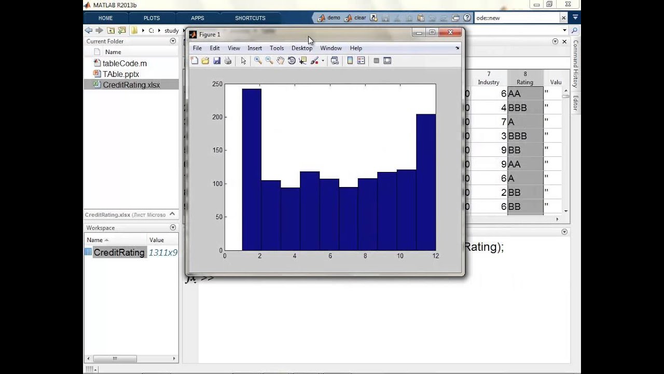Screen dimensions: 664x374
Task: Click the C: drive in address path
Action: pyautogui.click(x=151, y=31)
